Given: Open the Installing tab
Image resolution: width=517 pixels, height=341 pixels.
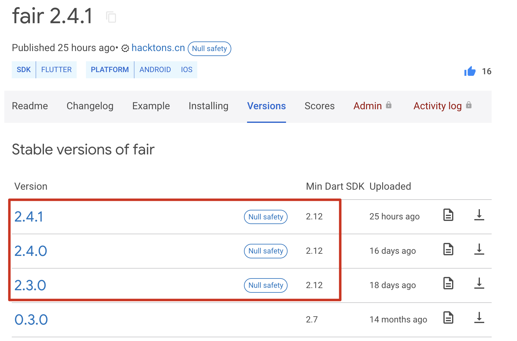Looking at the screenshot, I should click(208, 106).
